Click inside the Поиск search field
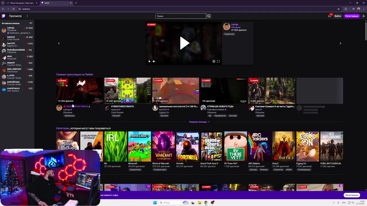This screenshot has height=206, width=367. [x=181, y=16]
